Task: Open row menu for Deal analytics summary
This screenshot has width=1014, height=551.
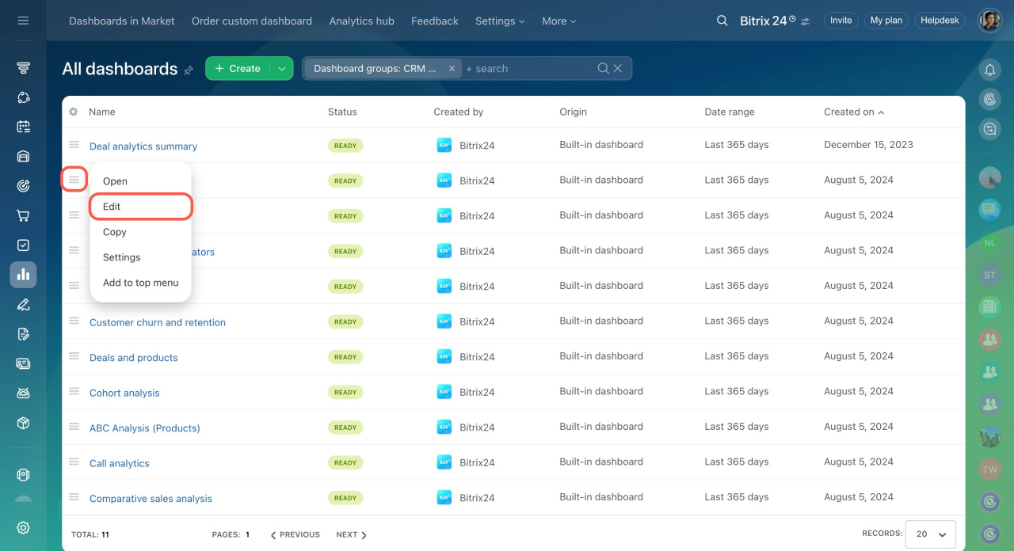Action: [74, 145]
